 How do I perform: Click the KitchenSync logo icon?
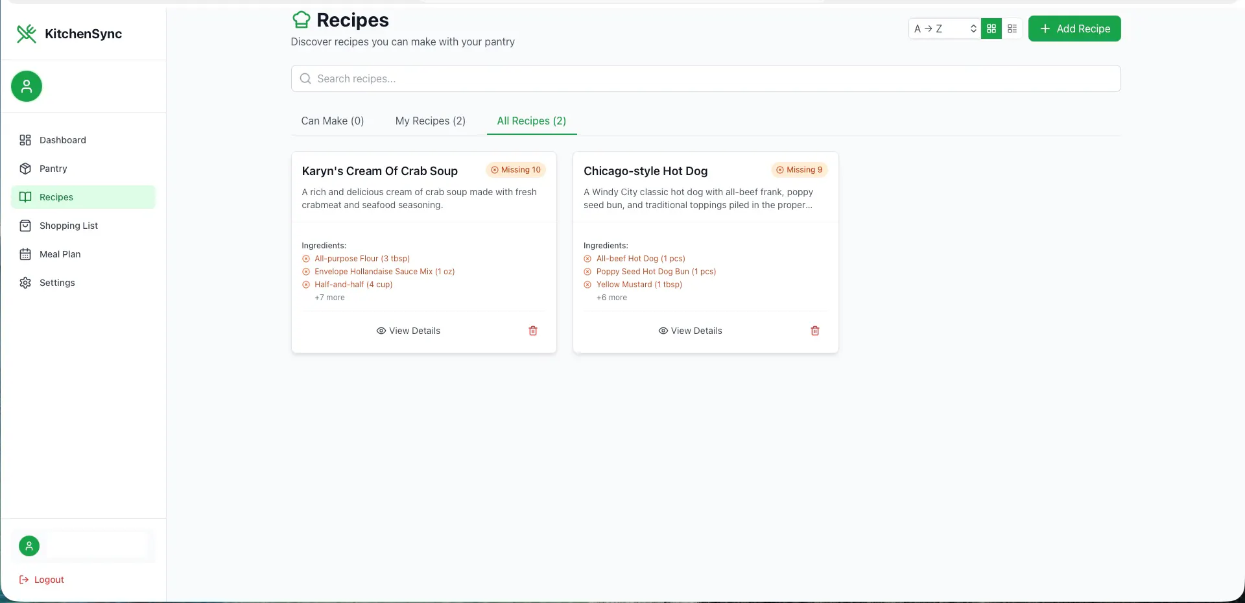tap(27, 34)
